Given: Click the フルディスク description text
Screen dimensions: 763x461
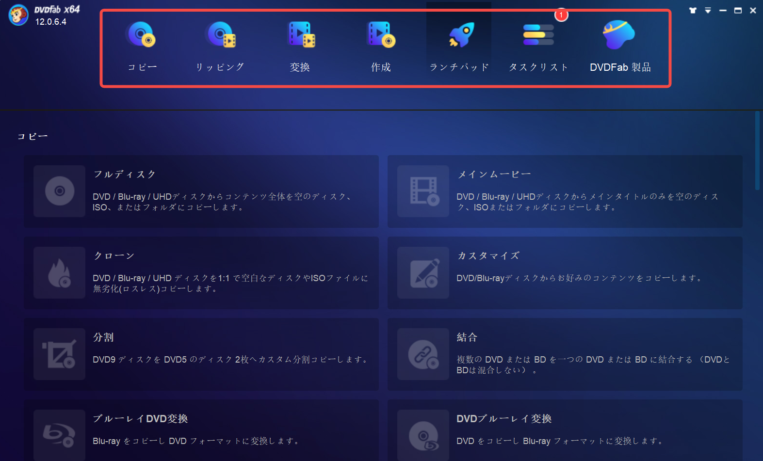Looking at the screenshot, I should [223, 202].
